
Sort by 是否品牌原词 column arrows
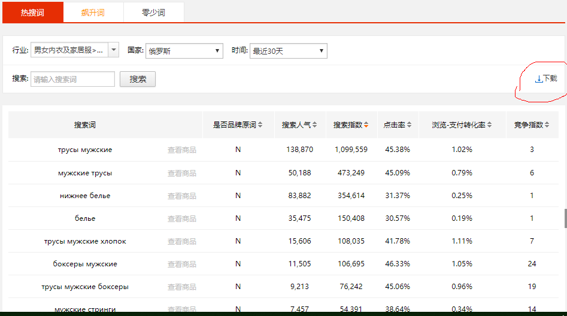tap(260, 125)
